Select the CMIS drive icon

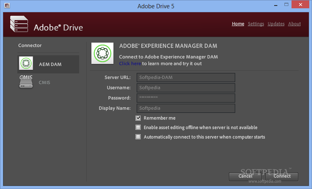point(26,82)
